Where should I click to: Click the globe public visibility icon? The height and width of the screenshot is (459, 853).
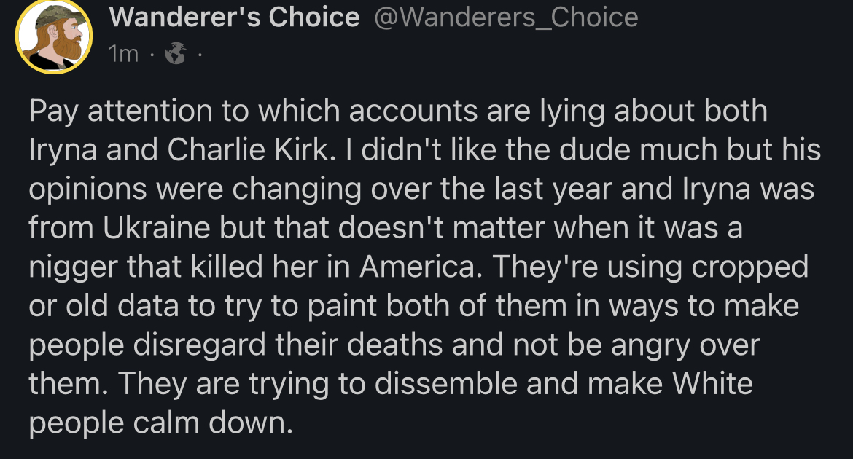pyautogui.click(x=176, y=53)
